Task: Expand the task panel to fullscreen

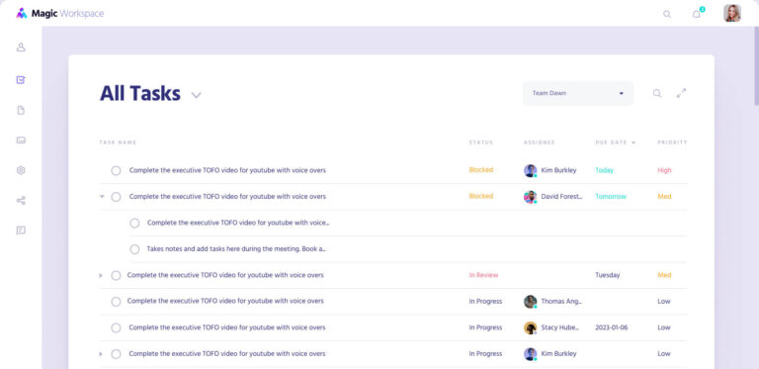Action: click(x=682, y=93)
